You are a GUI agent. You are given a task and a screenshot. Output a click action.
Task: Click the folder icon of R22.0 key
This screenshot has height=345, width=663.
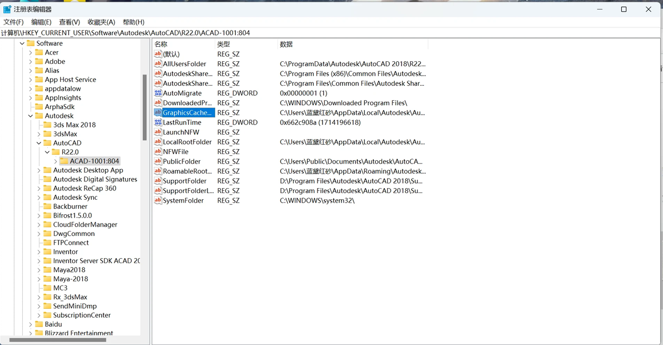[x=56, y=152]
